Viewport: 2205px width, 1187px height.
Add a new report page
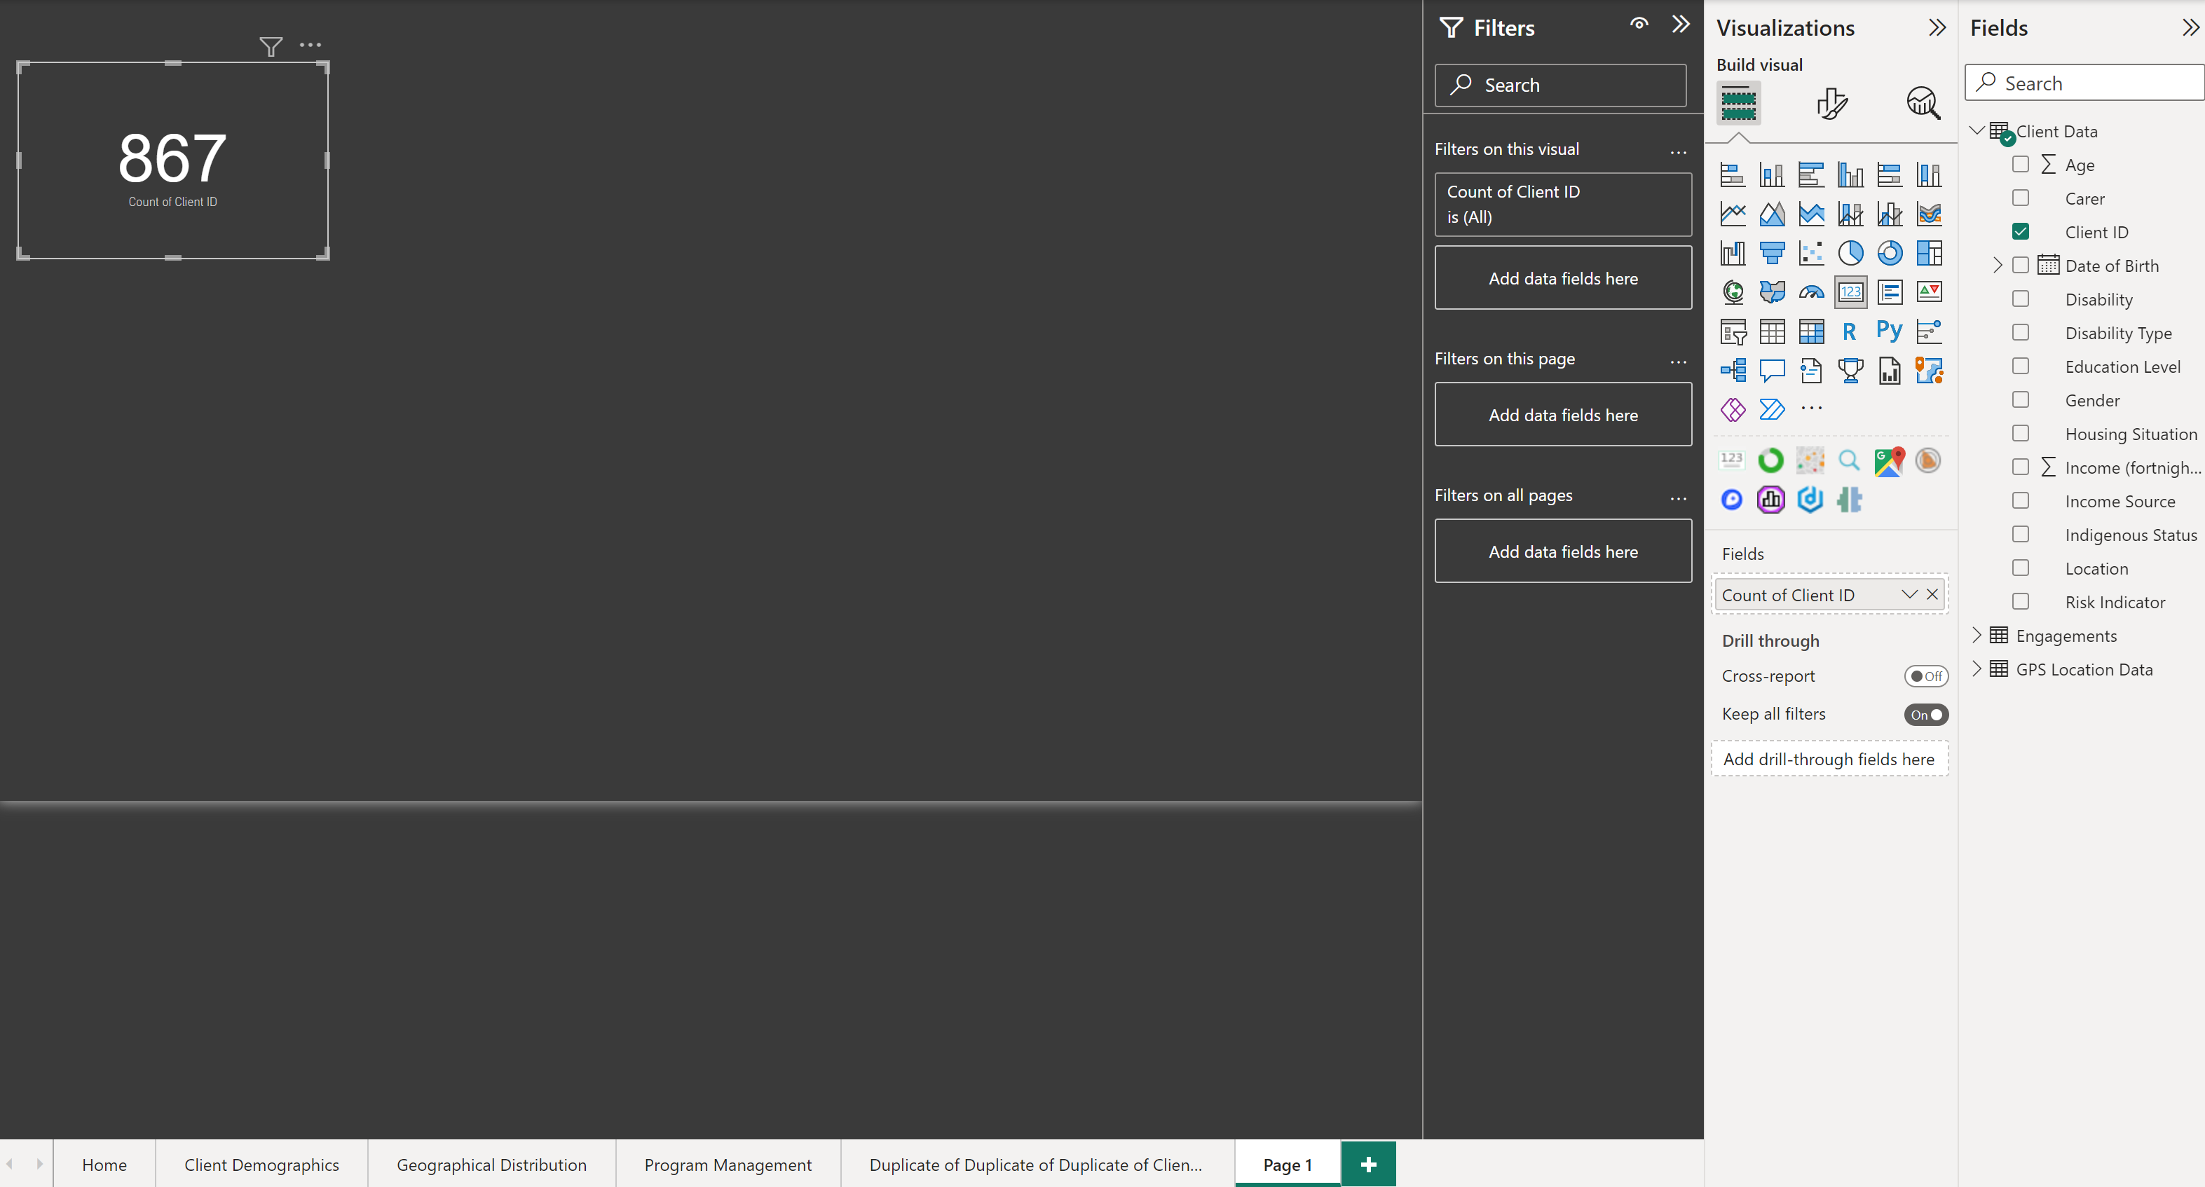[x=1368, y=1164]
